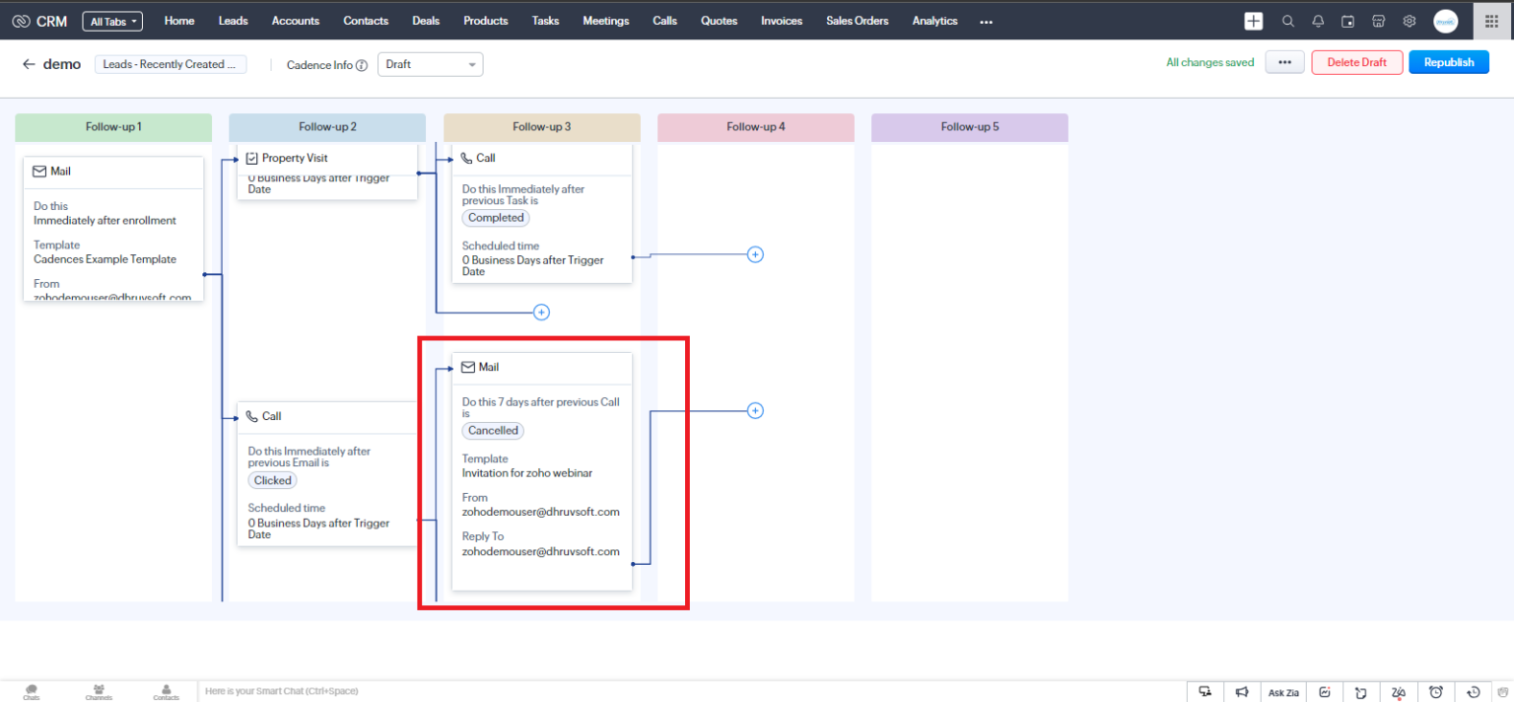The image size is (1514, 702).
Task: Open Channels from the bottom bar
Action: pyautogui.click(x=99, y=690)
